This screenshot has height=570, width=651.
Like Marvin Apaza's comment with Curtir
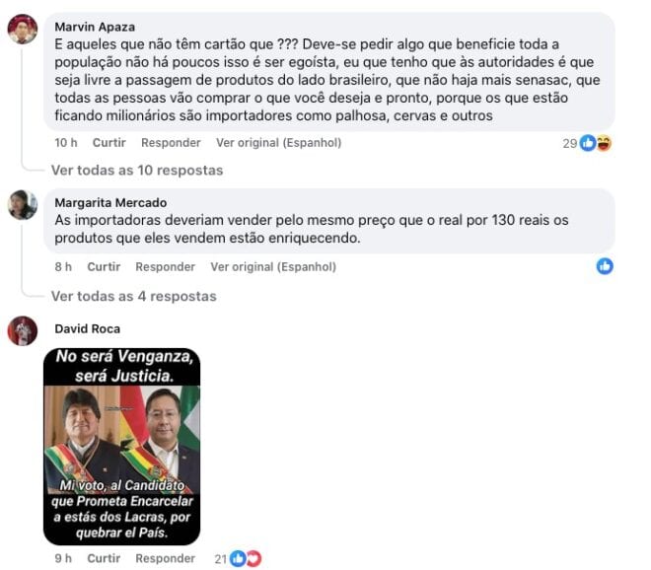(108, 143)
